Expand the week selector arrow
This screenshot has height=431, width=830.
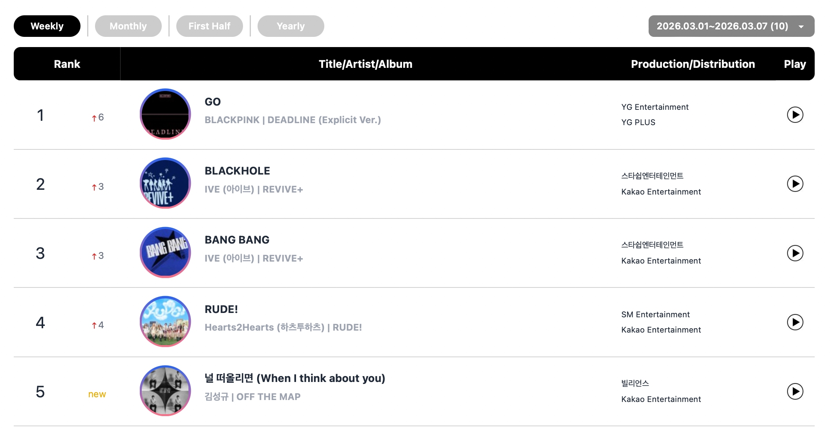click(x=801, y=27)
